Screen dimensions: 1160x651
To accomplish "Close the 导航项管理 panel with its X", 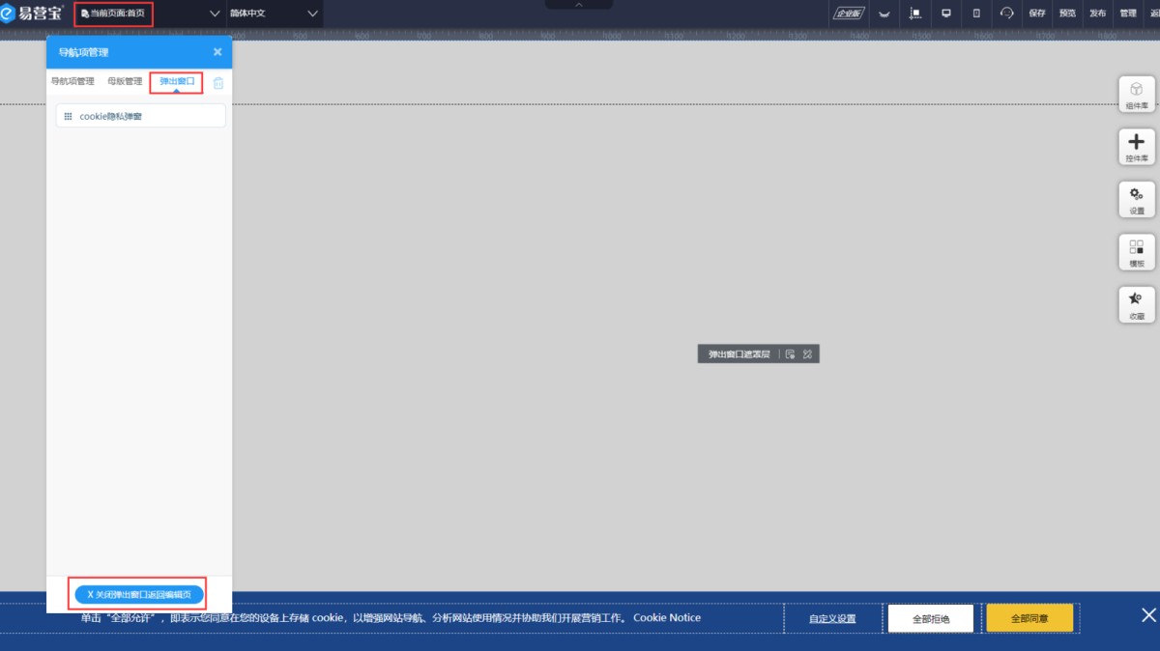I will (217, 52).
